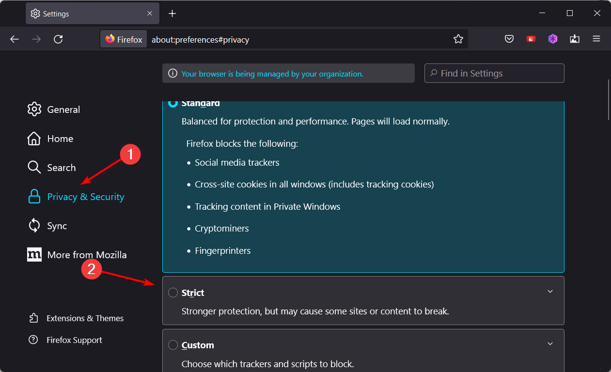611x372 pixels.
Task: Open the purple hexagon extension icon
Action: pyautogui.click(x=553, y=39)
